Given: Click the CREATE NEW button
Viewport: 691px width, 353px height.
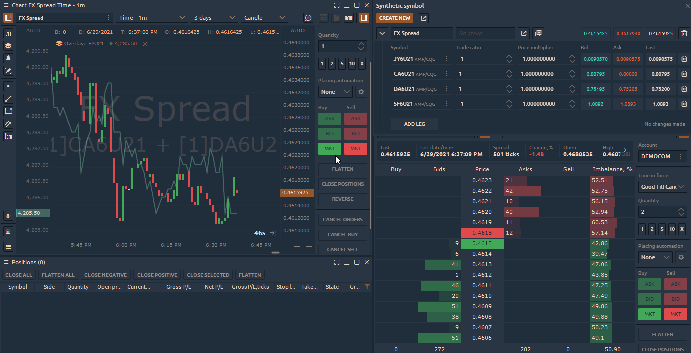Looking at the screenshot, I should click(394, 18).
